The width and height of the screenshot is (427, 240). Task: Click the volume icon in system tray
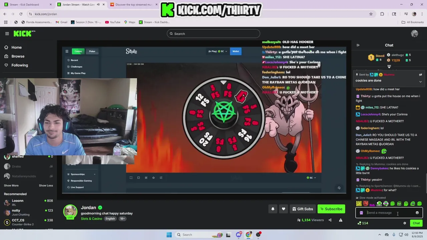pyautogui.click(x=406, y=235)
